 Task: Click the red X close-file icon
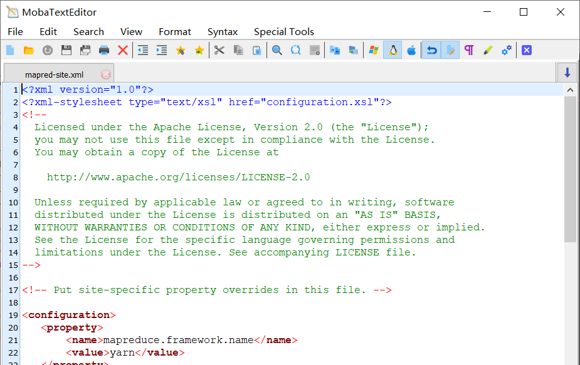pyautogui.click(x=123, y=50)
